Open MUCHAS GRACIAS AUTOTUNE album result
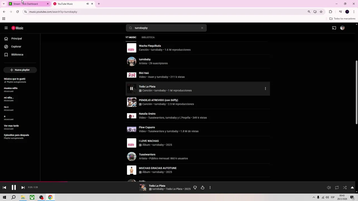 click(x=198, y=170)
